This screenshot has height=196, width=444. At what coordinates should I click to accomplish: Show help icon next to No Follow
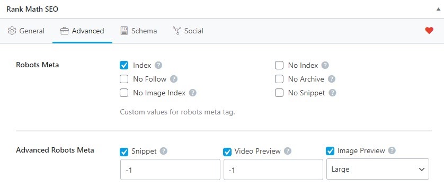(174, 79)
